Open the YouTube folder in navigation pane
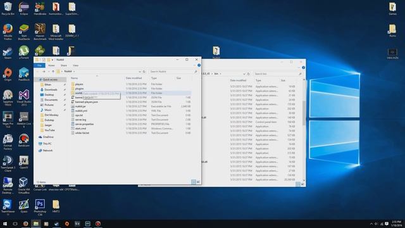Viewport: 405px width, 228px height. (49, 130)
